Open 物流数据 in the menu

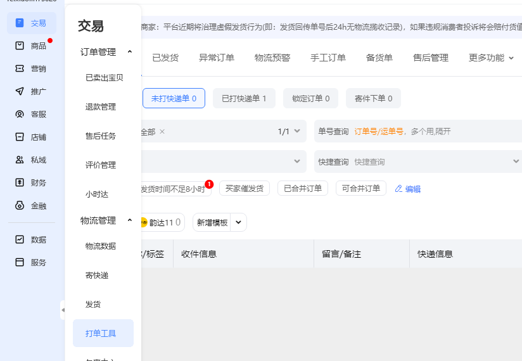click(101, 246)
